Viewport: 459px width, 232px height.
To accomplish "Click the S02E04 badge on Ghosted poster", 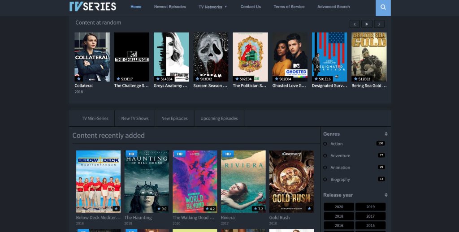I will coord(283,79).
